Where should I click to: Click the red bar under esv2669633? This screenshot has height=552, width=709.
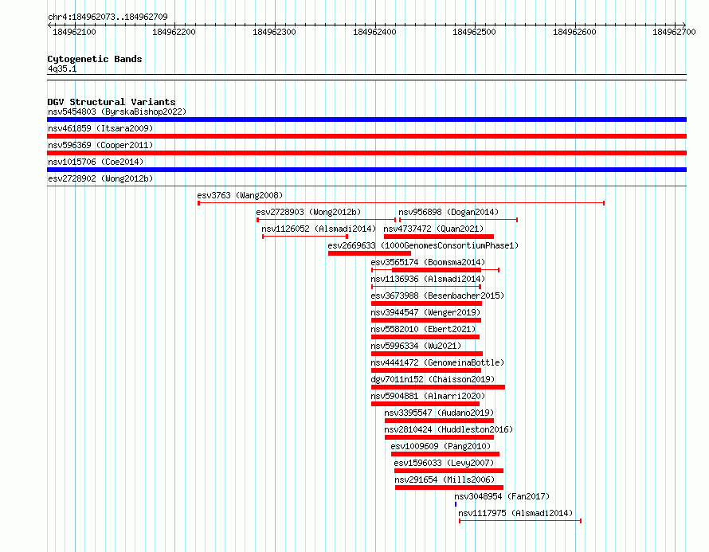tap(370, 253)
